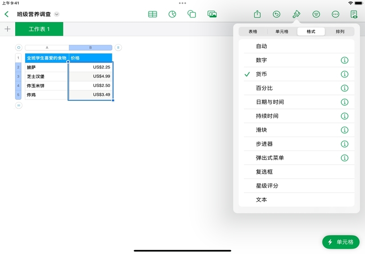Open info details for 数字 format

[344, 60]
